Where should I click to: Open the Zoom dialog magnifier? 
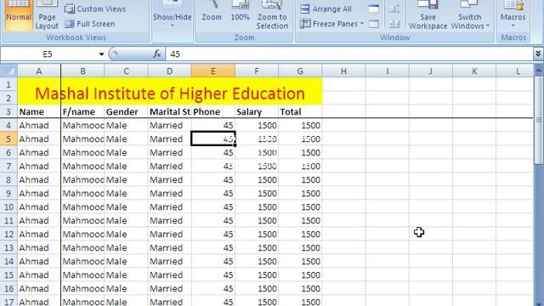[x=212, y=12]
